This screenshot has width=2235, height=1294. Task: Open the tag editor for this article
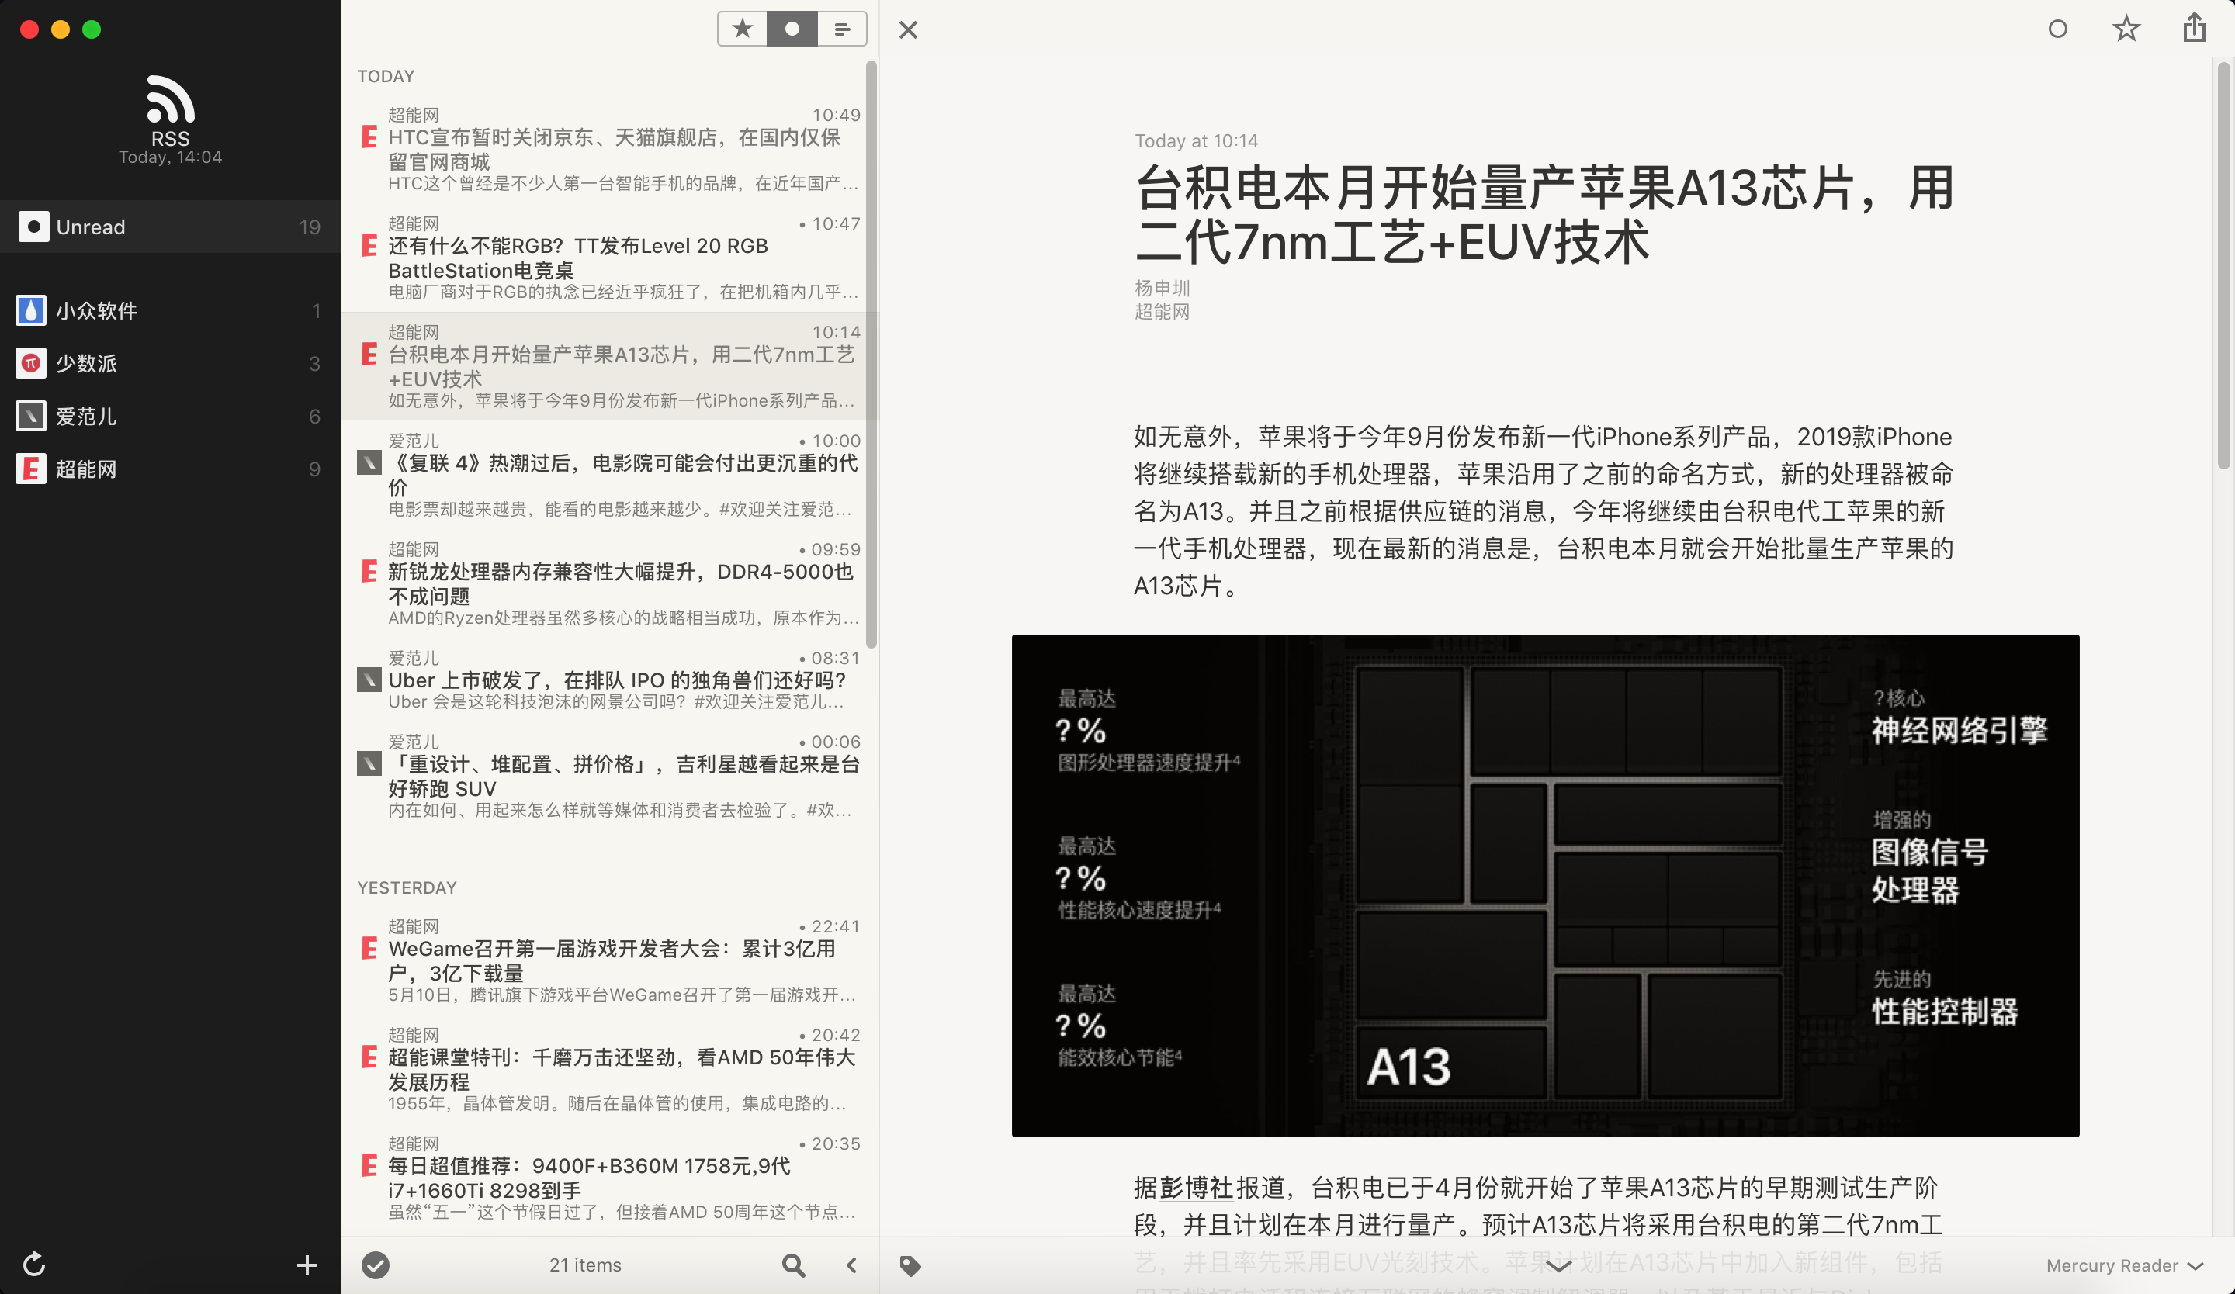tap(910, 1265)
